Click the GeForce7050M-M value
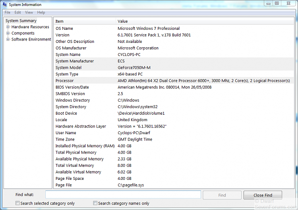Image resolution: width=298 pixels, height=210 pixels. pos(134,67)
